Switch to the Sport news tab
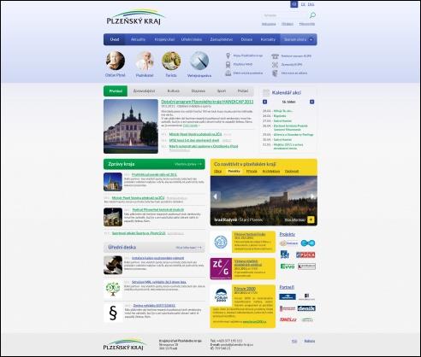 [x=222, y=91]
